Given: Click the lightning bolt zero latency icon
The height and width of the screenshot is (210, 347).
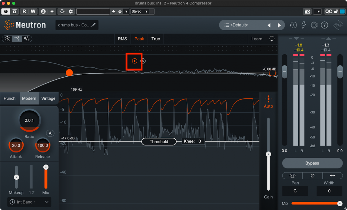Looking at the screenshot, I should tap(304, 25).
